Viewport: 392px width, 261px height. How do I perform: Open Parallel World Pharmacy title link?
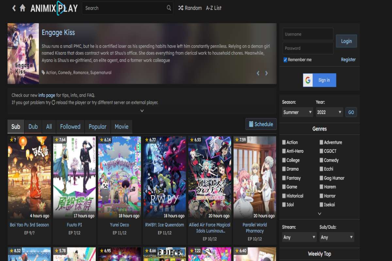pos(255,228)
